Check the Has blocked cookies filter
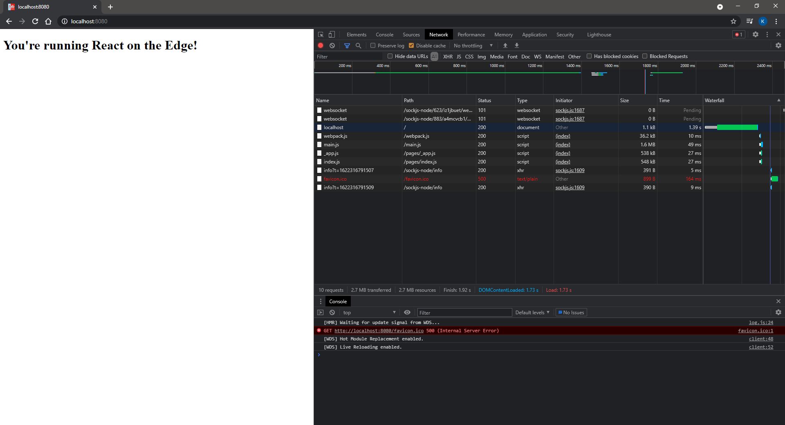The image size is (785, 425). (589, 56)
